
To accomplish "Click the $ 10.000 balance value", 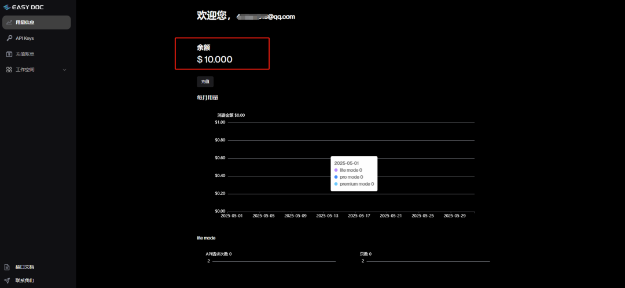I will pos(215,60).
